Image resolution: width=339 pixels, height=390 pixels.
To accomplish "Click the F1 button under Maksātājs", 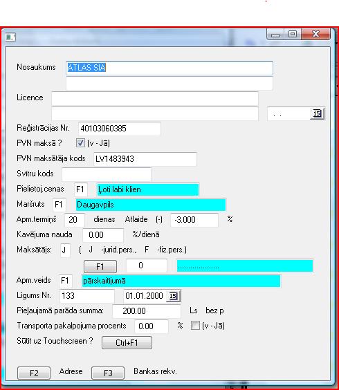I will point(100,267).
